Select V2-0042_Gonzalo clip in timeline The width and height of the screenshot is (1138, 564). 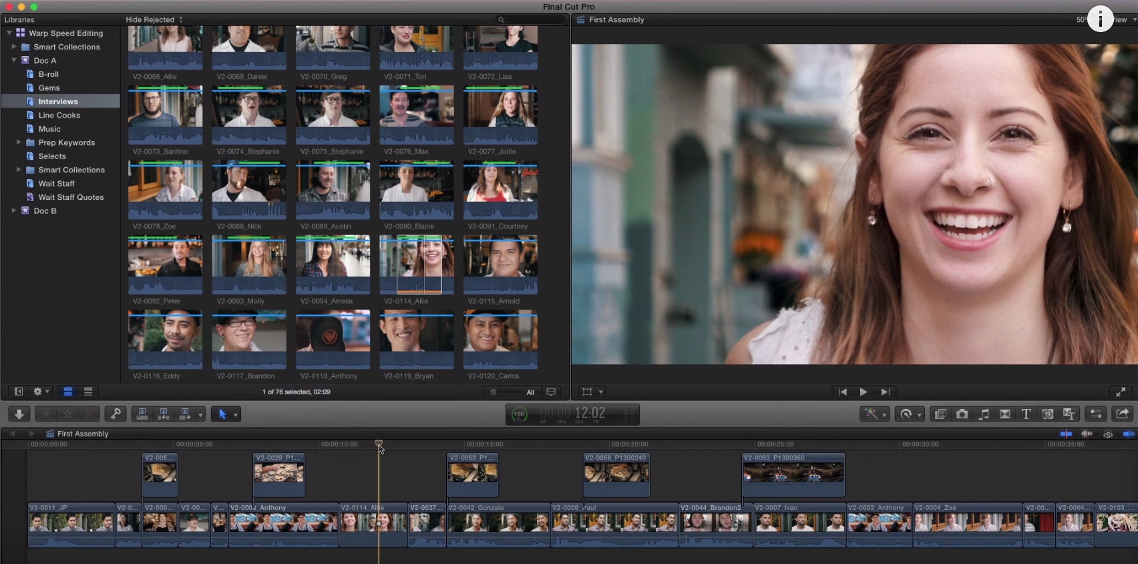498,525
